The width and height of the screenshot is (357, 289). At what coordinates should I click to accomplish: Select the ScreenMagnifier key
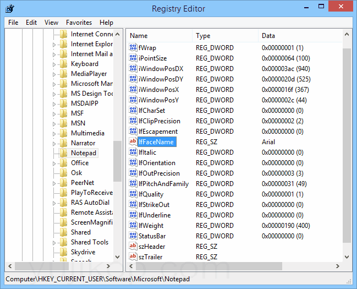(x=92, y=222)
